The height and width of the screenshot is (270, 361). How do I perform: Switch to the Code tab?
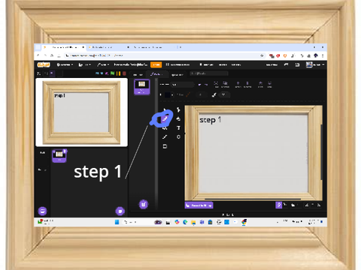tap(138, 74)
